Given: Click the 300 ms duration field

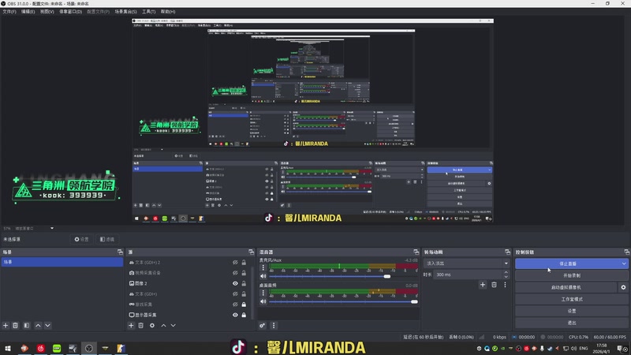Looking at the screenshot, I should pyautogui.click(x=468, y=275).
